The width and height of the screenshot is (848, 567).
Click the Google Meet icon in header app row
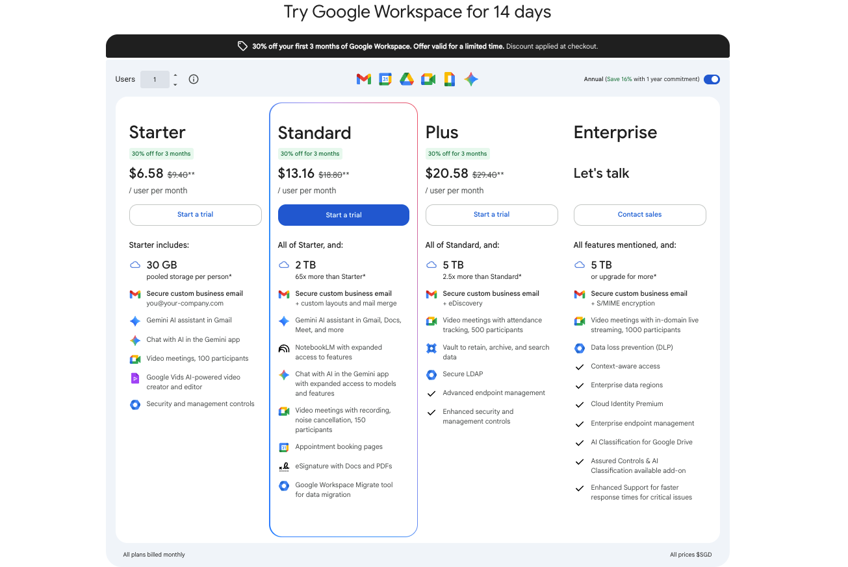point(428,79)
